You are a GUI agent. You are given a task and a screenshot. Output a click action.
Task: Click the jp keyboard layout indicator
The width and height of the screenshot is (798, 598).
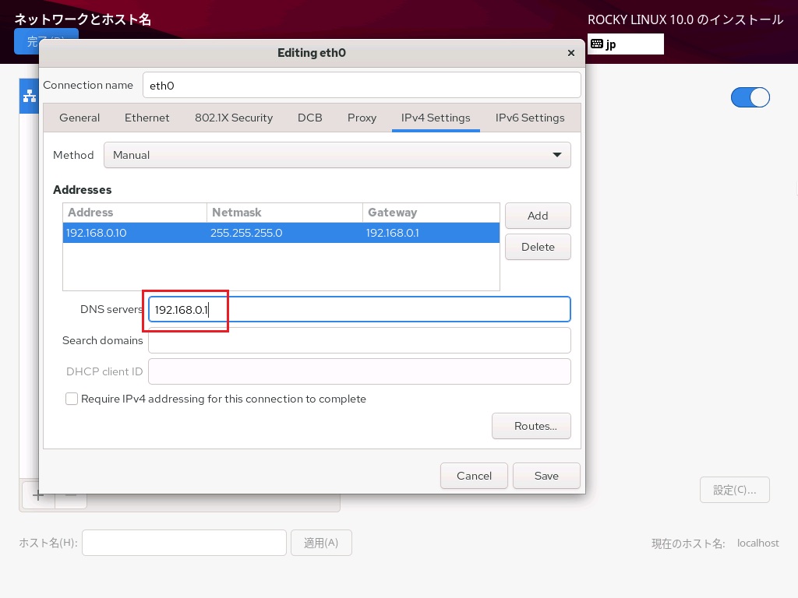[625, 44]
